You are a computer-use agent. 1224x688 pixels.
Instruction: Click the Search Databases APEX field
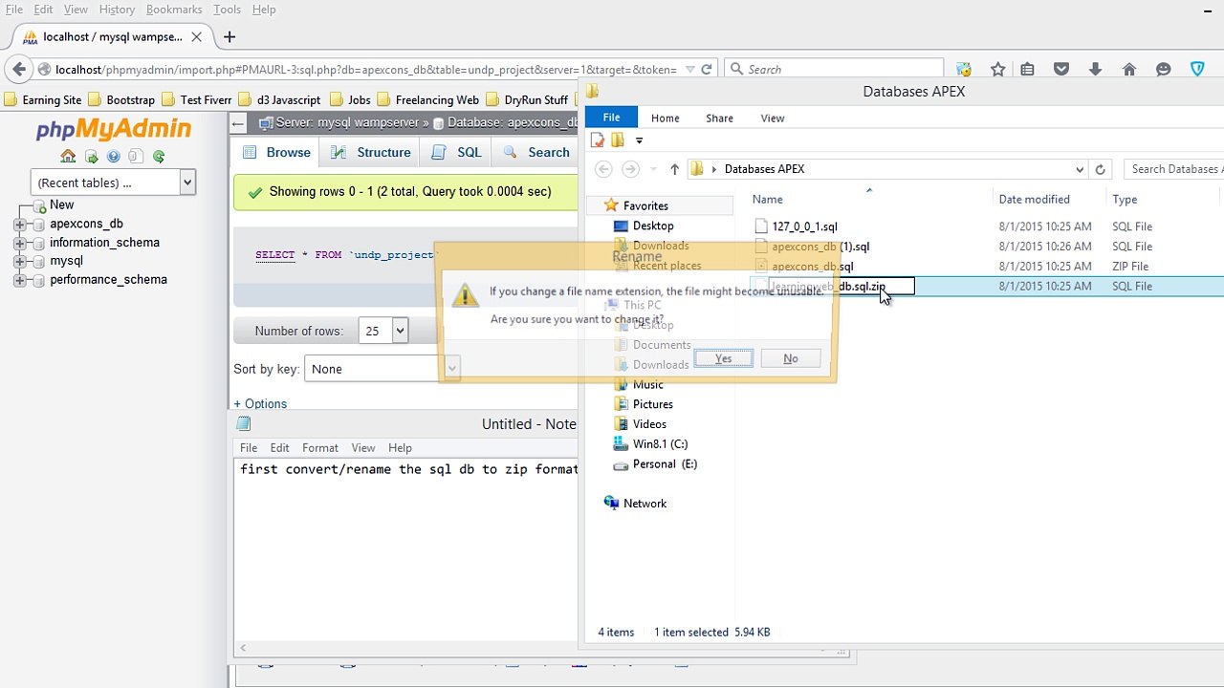click(1174, 169)
